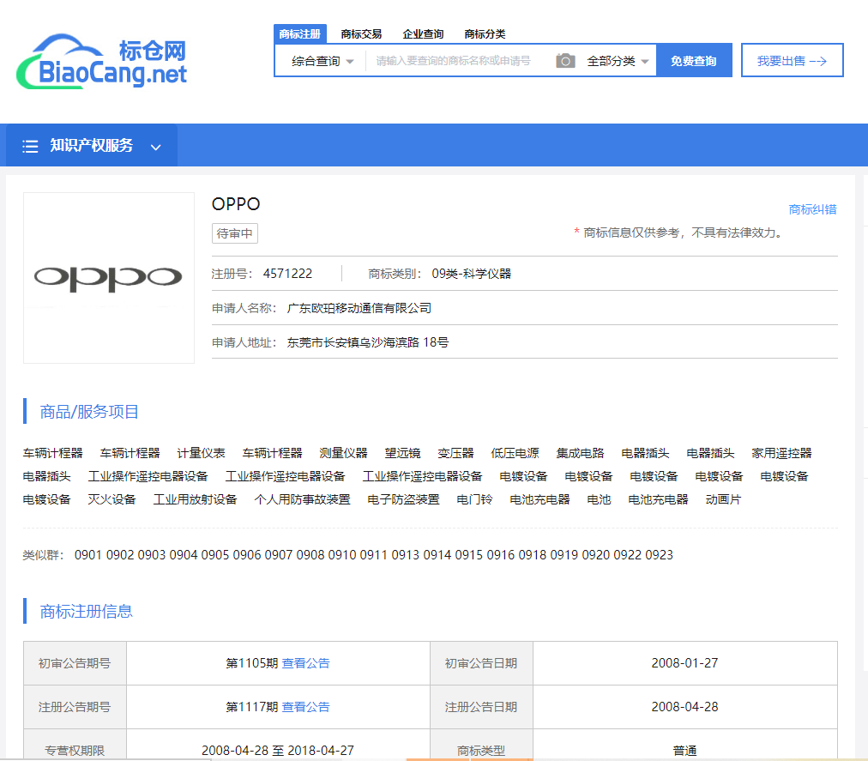Open the 全部分类 dropdown
Image resolution: width=868 pixels, height=761 pixels.
point(618,61)
